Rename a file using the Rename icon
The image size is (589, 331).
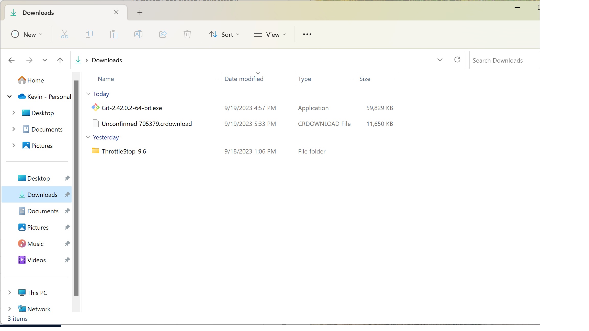[x=138, y=34]
